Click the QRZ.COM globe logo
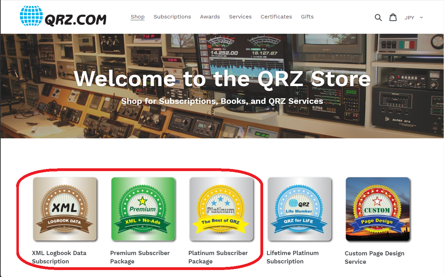Viewport: 444px width, 277px height. [x=63, y=16]
